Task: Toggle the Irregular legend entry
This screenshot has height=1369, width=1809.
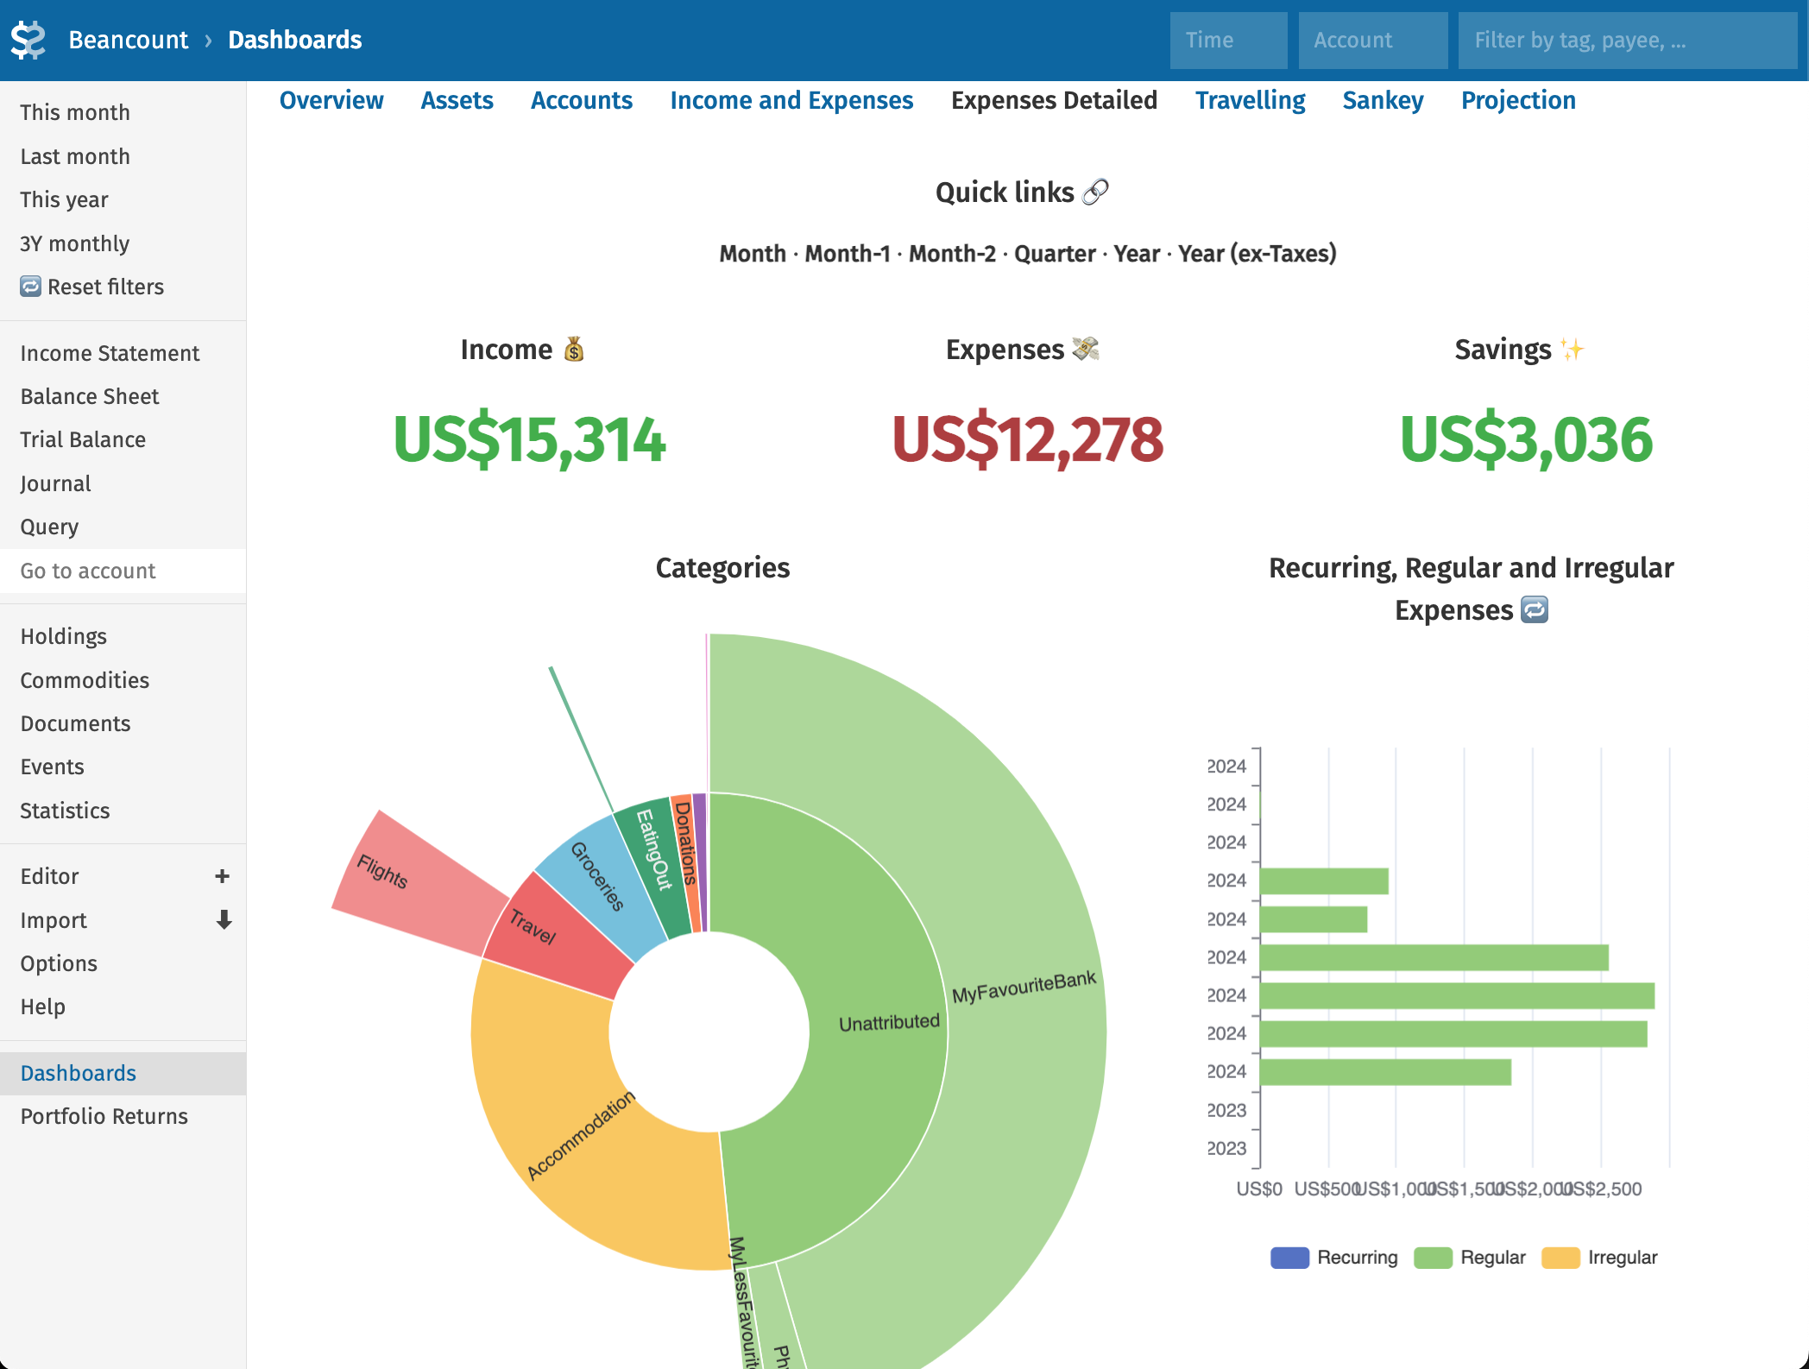Action: (x=1600, y=1258)
